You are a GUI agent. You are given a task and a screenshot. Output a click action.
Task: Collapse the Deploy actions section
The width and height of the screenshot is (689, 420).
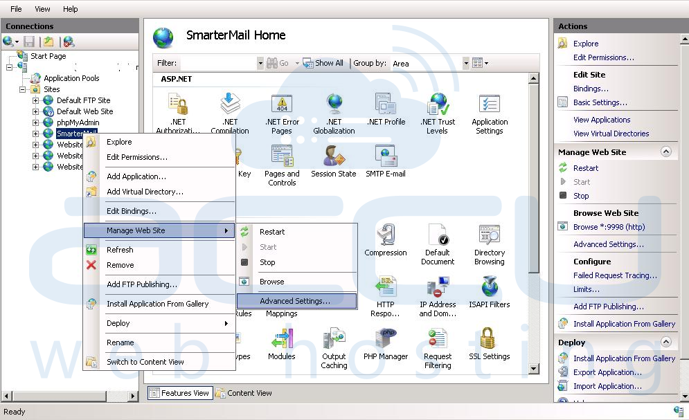(666, 342)
